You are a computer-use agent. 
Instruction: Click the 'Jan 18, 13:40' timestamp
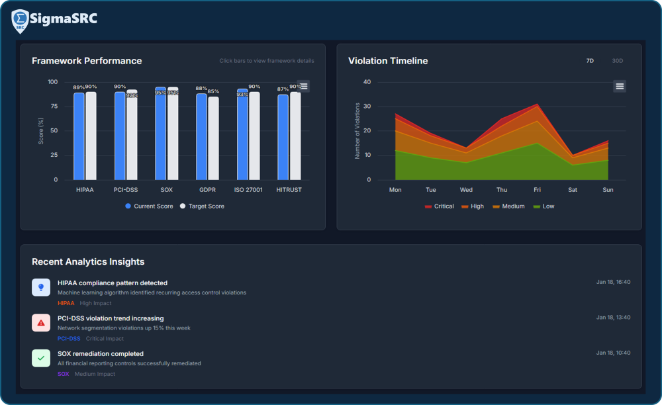coord(613,317)
